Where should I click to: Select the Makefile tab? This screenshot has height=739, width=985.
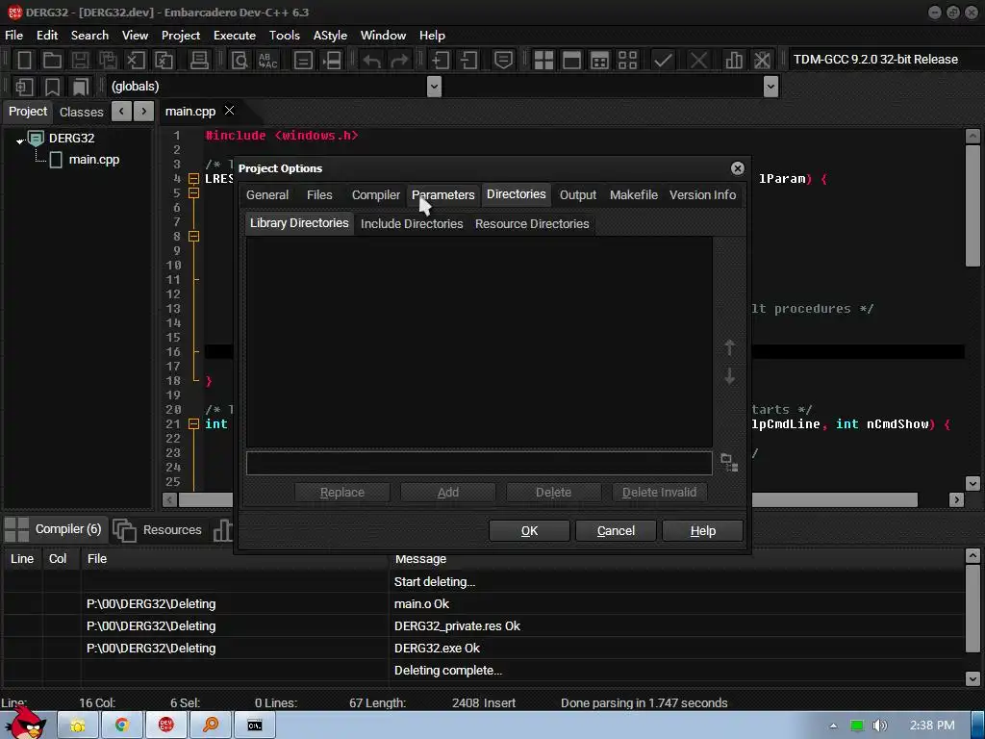click(x=633, y=194)
